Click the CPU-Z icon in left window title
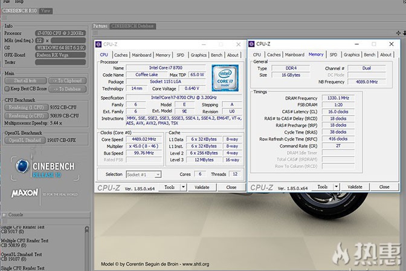 point(98,44)
